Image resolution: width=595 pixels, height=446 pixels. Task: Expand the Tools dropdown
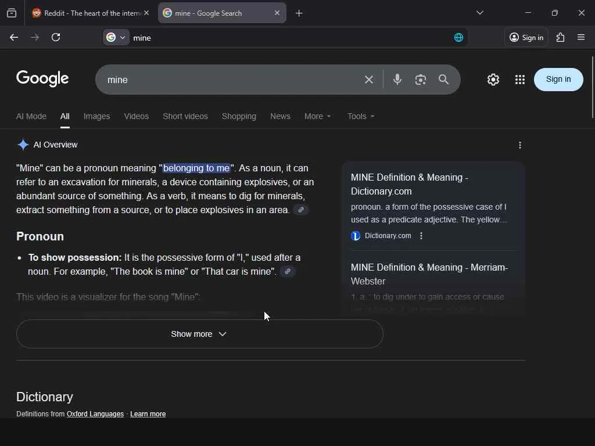point(360,116)
